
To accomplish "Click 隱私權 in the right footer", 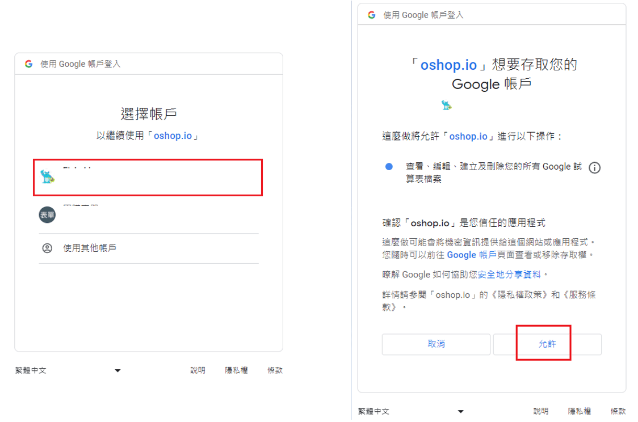I will click(580, 411).
